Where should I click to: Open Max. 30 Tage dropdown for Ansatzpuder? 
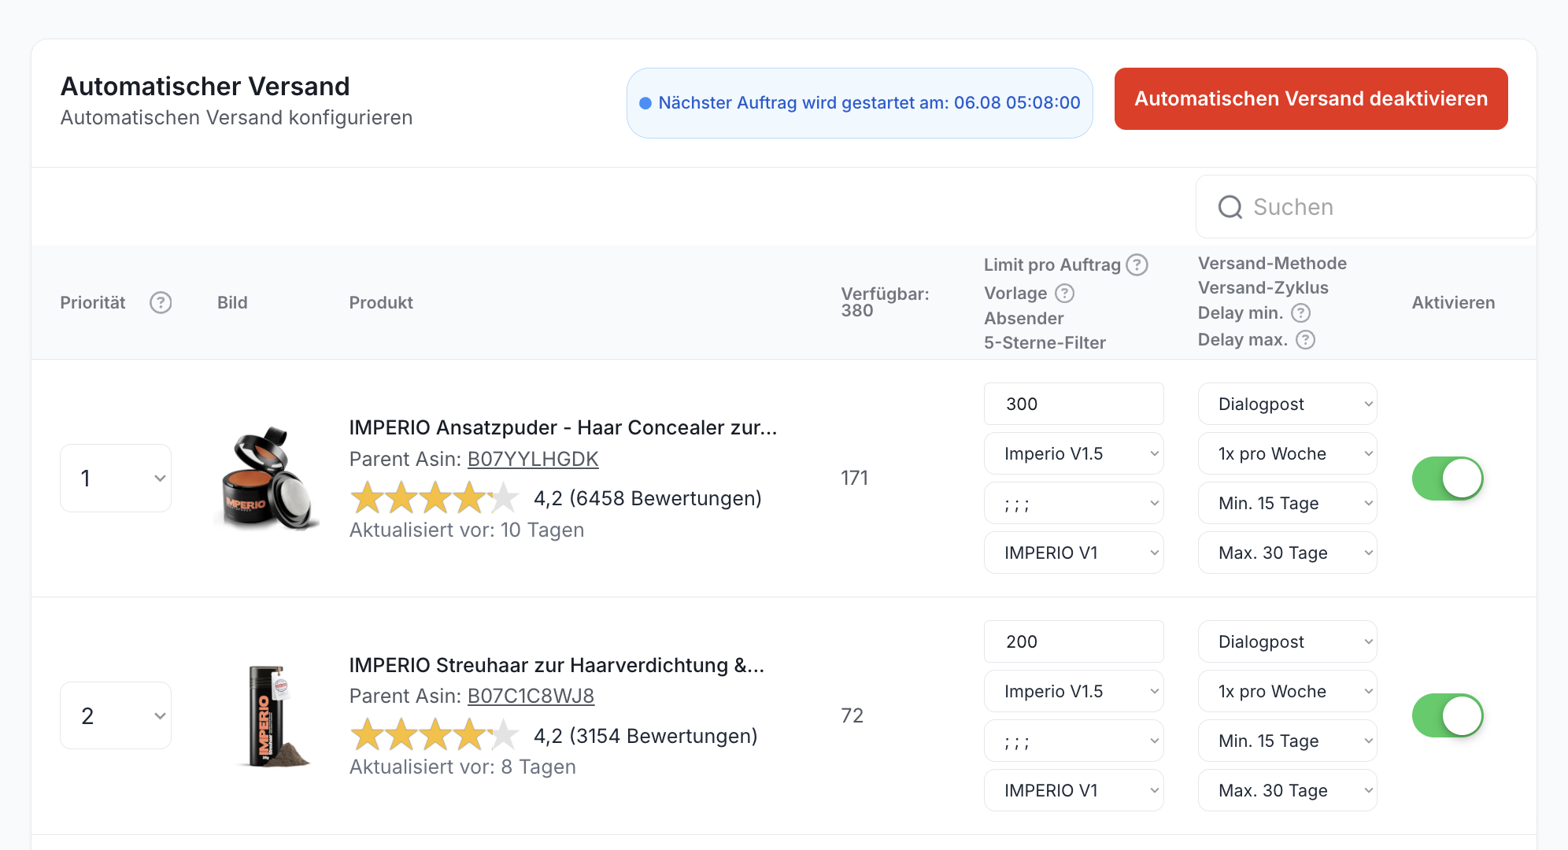pyautogui.click(x=1288, y=552)
